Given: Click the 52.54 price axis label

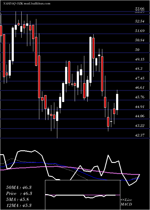Looking at the screenshot, I should click(x=140, y=21).
